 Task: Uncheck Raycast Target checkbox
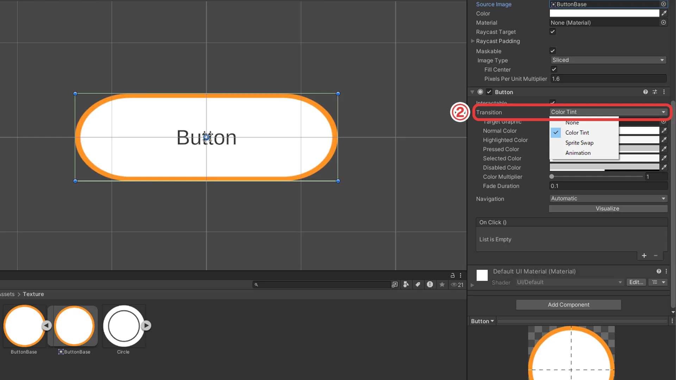click(x=553, y=32)
